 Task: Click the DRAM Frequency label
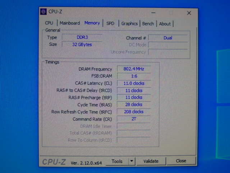coord(95,69)
